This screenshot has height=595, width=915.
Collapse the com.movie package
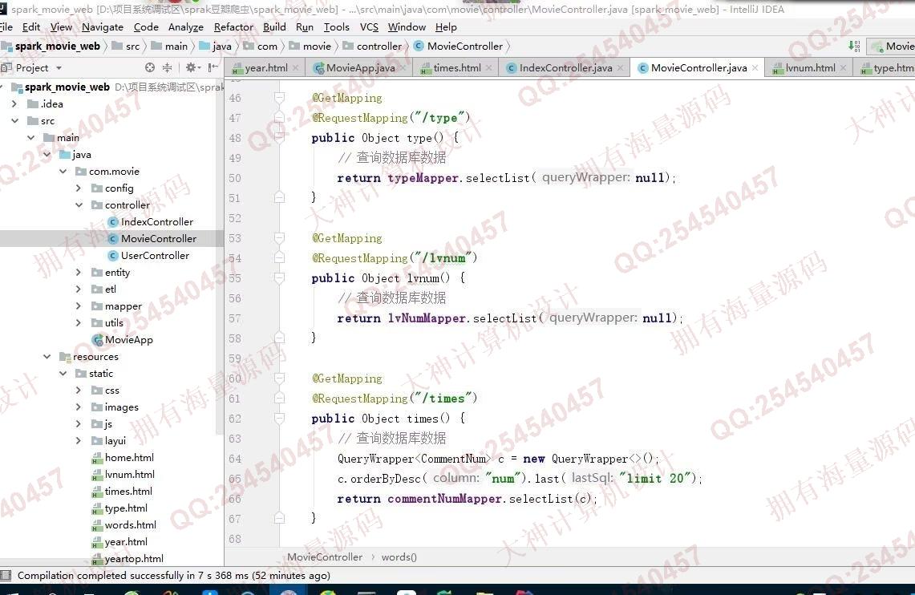(x=63, y=172)
